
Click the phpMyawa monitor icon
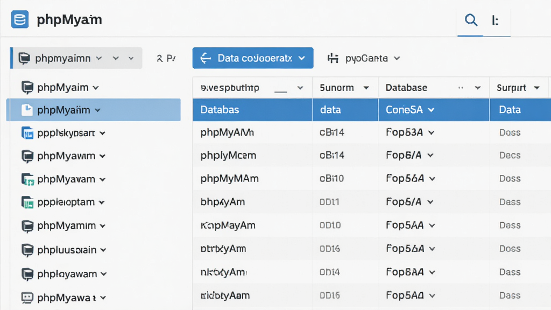(x=27, y=298)
